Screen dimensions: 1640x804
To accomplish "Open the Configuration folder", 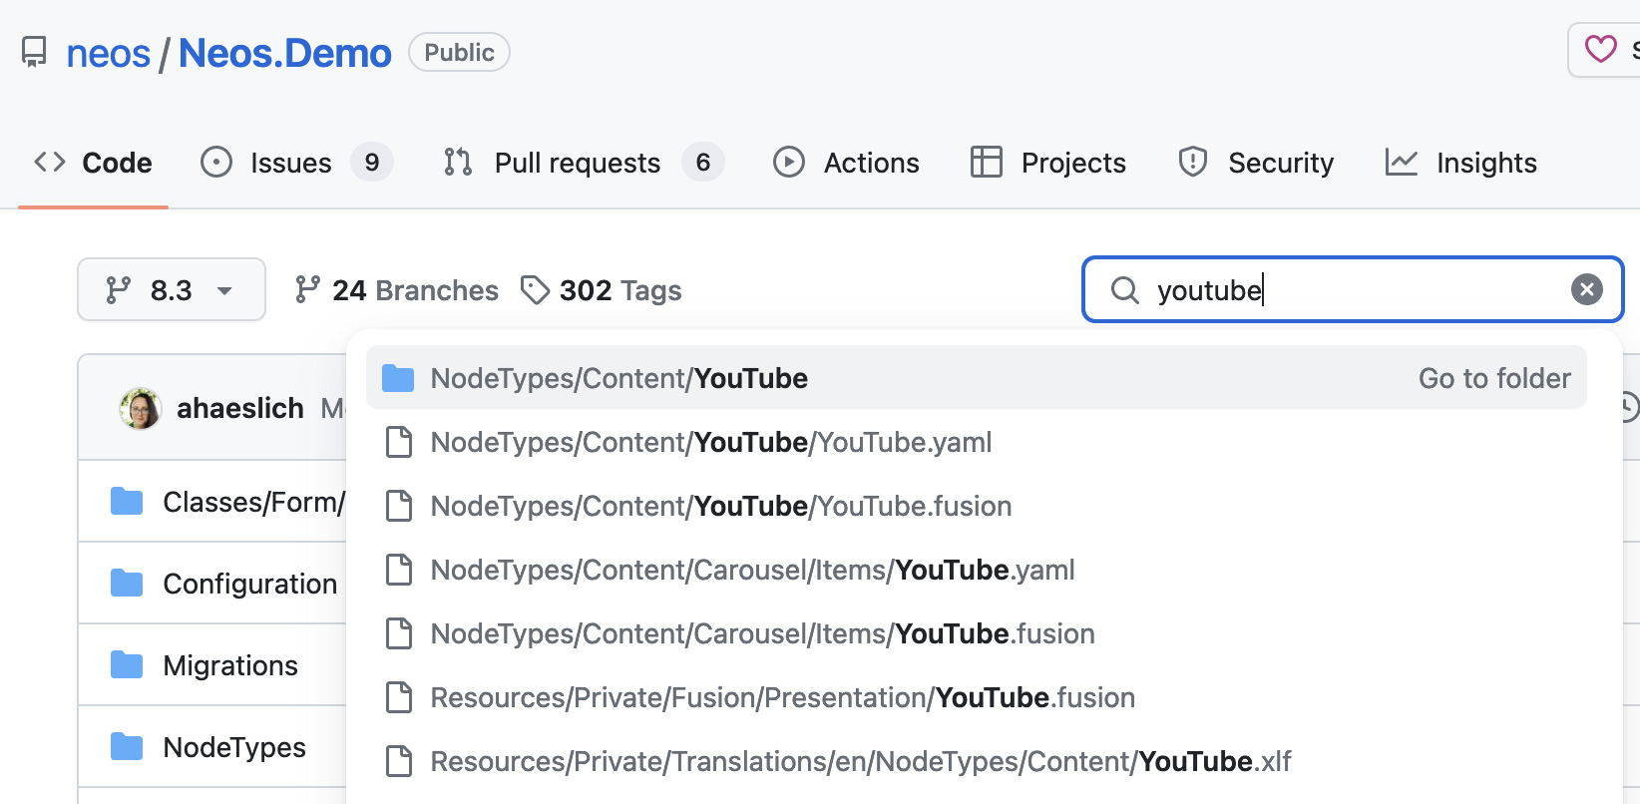I will pyautogui.click(x=250, y=584).
